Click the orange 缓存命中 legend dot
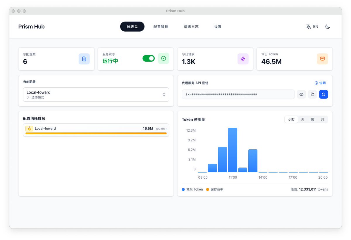Screen dimensions: 351x240 208,189
